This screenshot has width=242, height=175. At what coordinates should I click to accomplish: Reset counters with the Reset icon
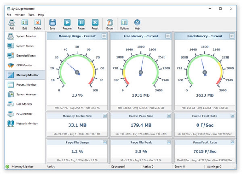[x=95, y=22]
